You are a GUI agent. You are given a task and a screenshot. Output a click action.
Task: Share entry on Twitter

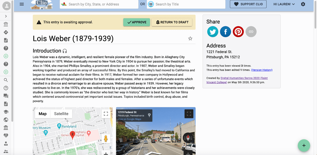click(213, 31)
